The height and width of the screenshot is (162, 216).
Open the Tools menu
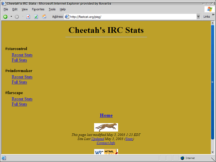(x=52, y=9)
